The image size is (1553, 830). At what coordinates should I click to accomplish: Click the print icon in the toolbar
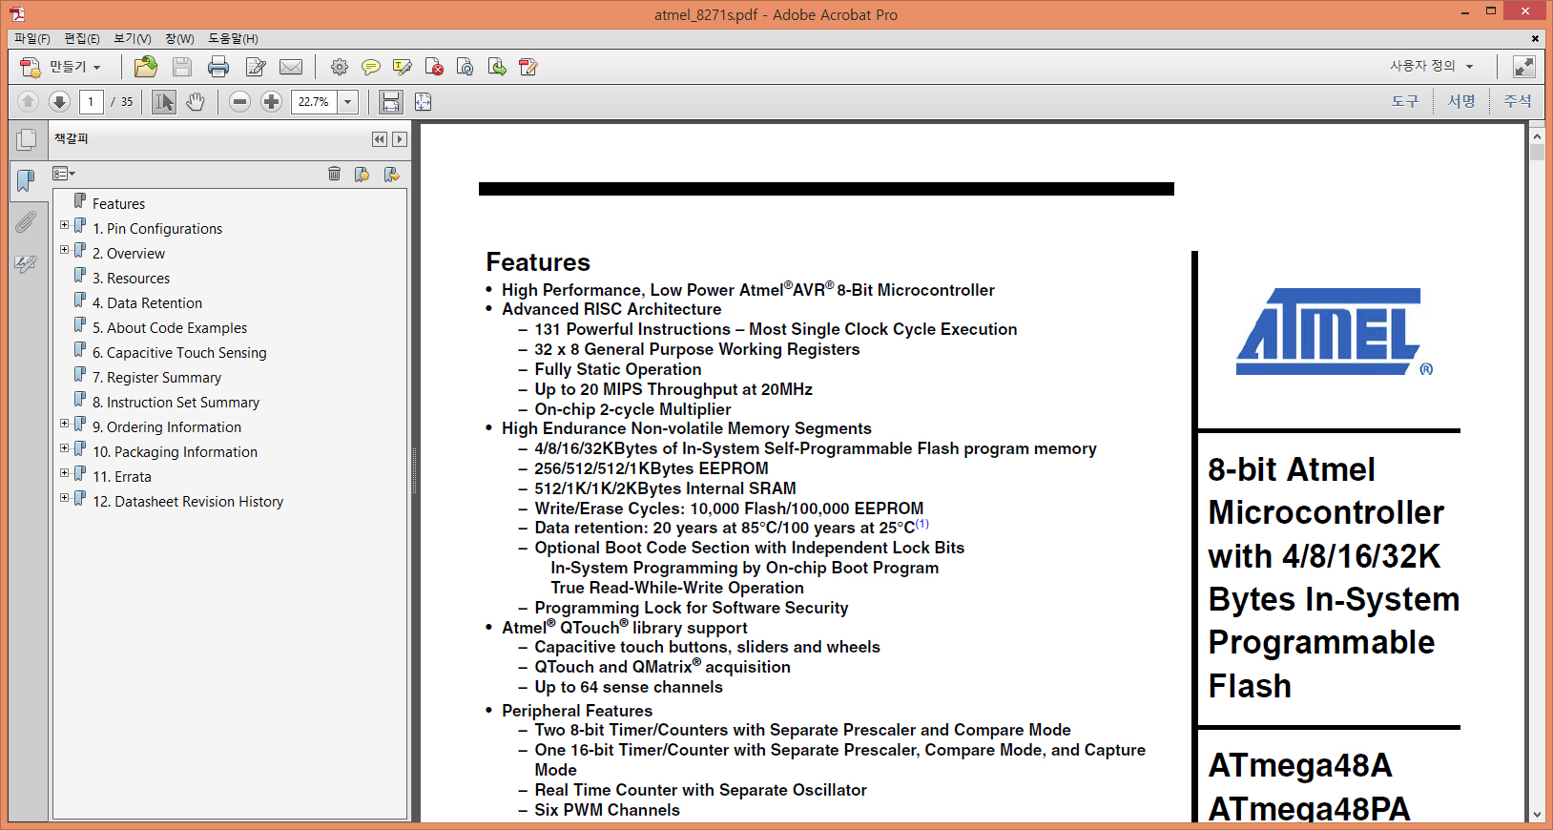pyautogui.click(x=218, y=67)
